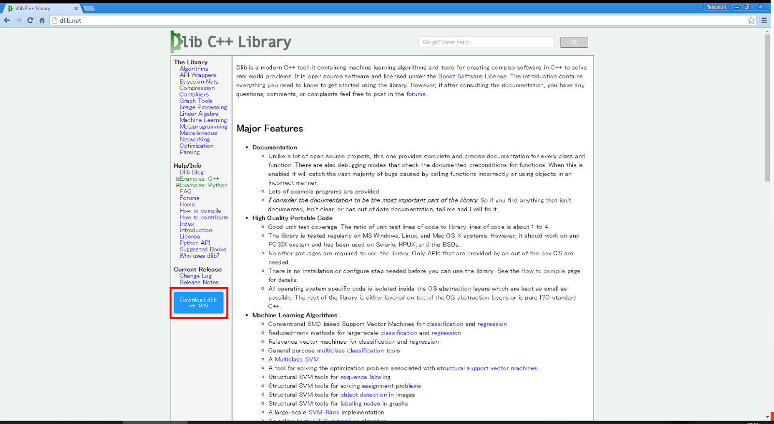Open the Image Processing link
This screenshot has height=424, width=774.
(203, 107)
